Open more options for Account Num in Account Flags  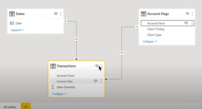(192, 23)
